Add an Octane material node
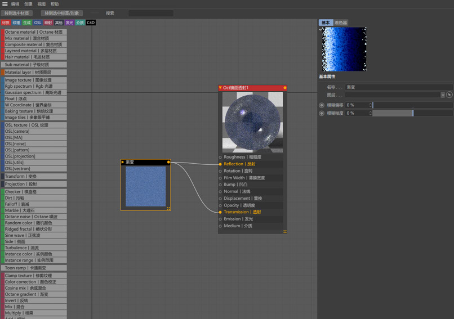Viewport: 454px width, 319px height. click(34, 32)
